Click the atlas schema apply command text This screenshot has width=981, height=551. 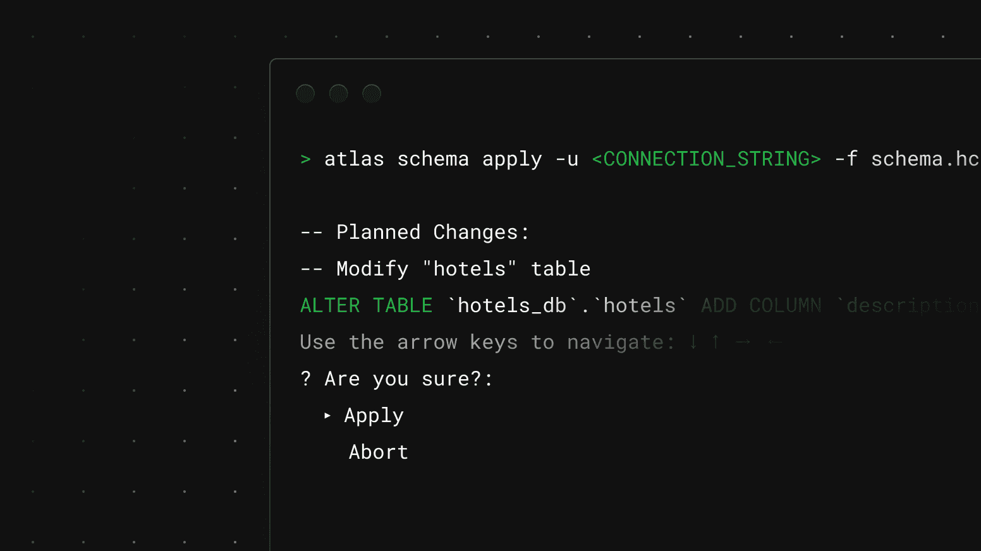tap(433, 159)
